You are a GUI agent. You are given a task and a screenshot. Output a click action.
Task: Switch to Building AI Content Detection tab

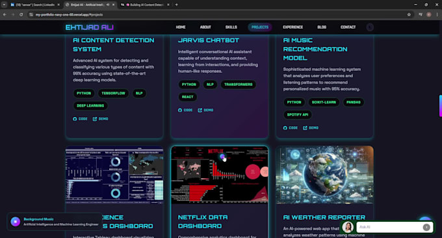click(145, 5)
